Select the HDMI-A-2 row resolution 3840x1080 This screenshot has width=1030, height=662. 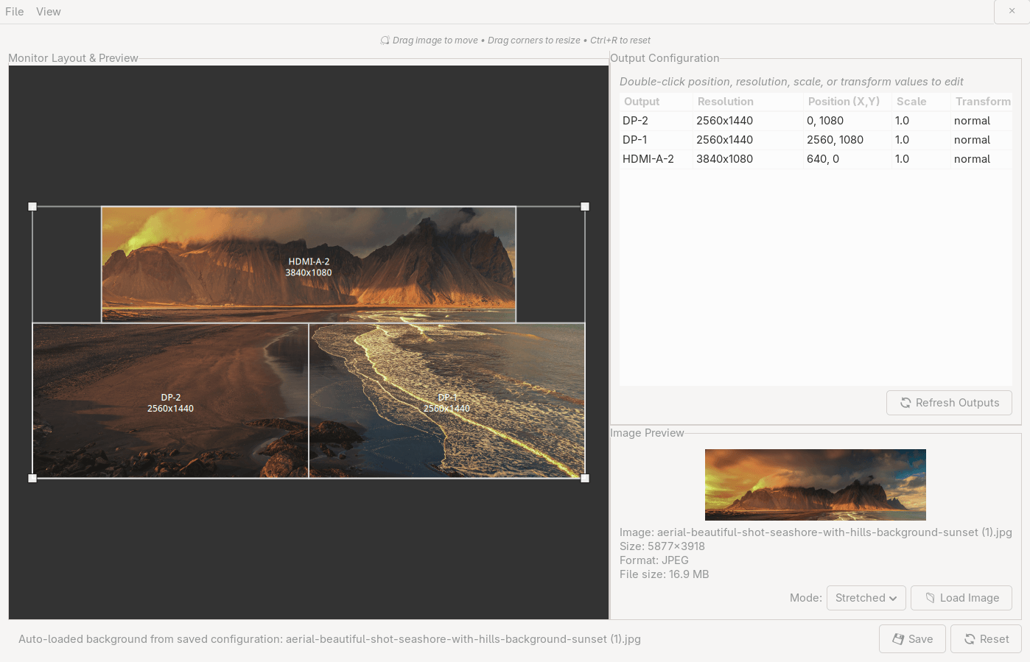pos(724,159)
